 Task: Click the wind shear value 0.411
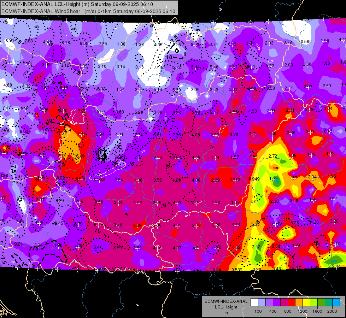pyautogui.click(x=329, y=131)
